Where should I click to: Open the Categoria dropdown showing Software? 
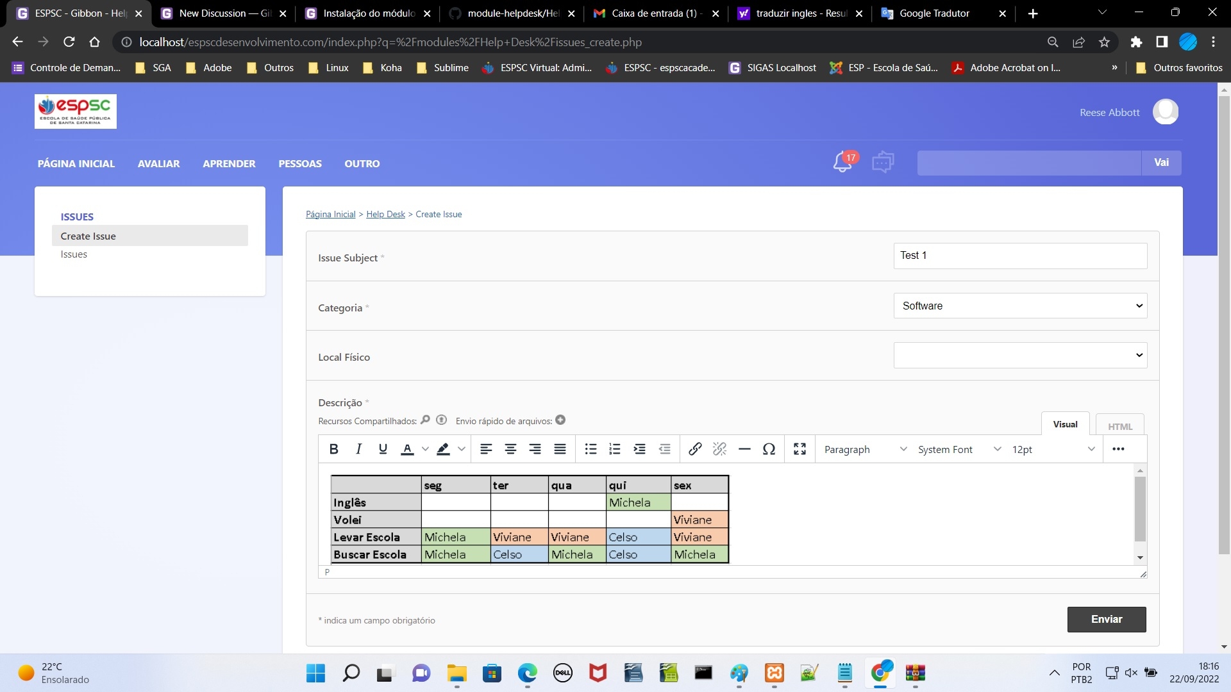click(1019, 306)
